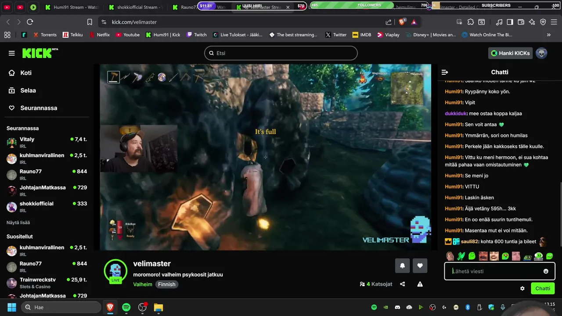The width and height of the screenshot is (562, 316).
Task: Open Selaa in the sidebar
Action: coord(28,90)
